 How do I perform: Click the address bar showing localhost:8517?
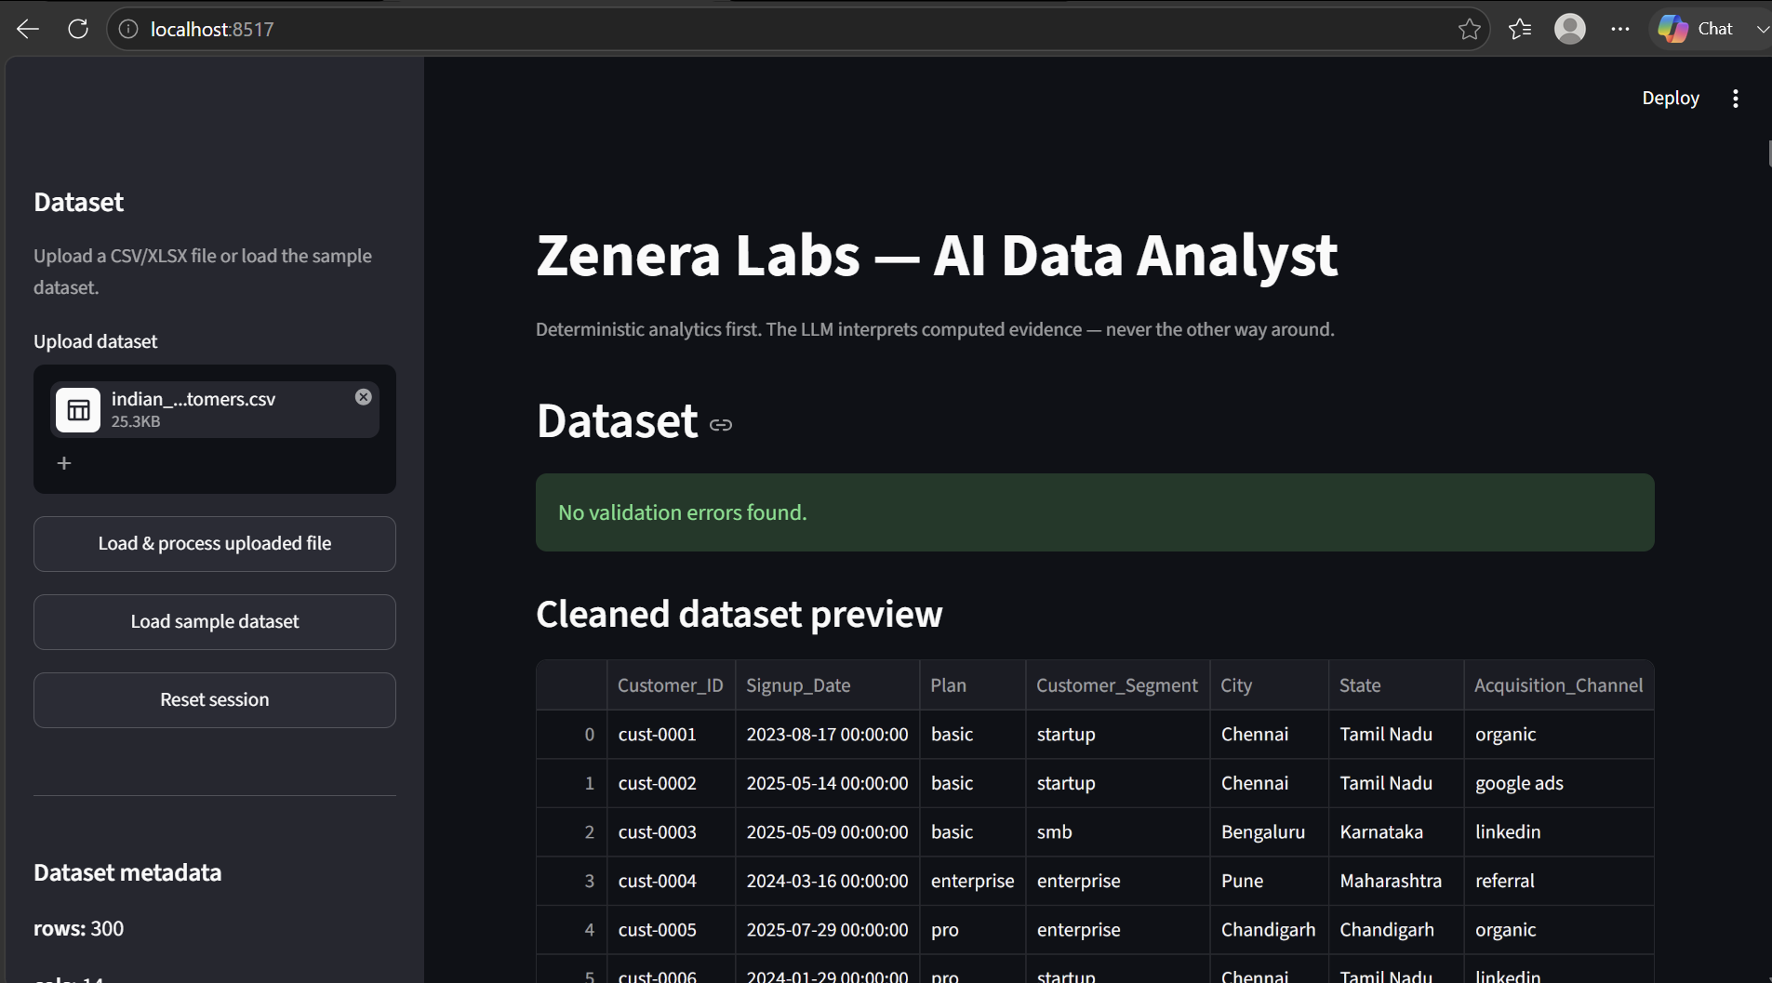tap(800, 29)
